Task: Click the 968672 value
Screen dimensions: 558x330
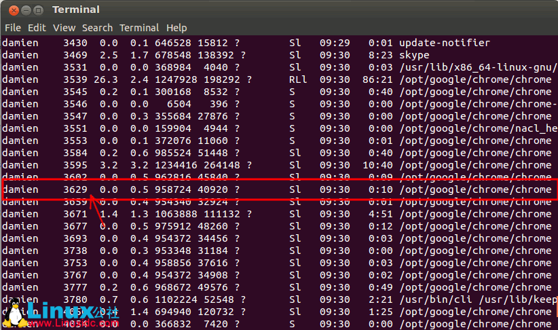Action: tap(173, 287)
